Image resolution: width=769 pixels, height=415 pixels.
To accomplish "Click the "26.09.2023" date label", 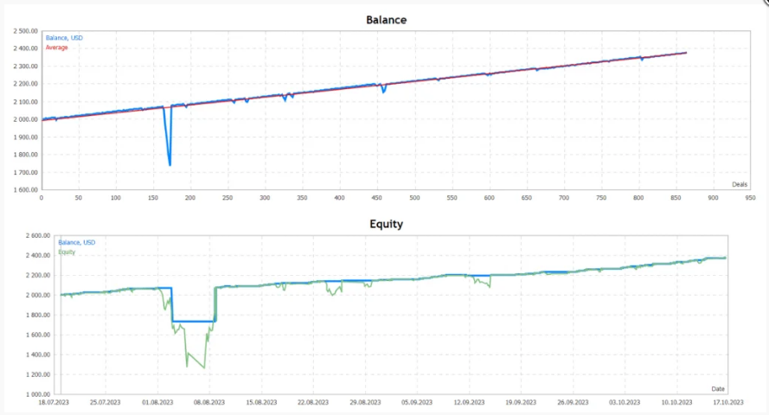I will pos(573,402).
